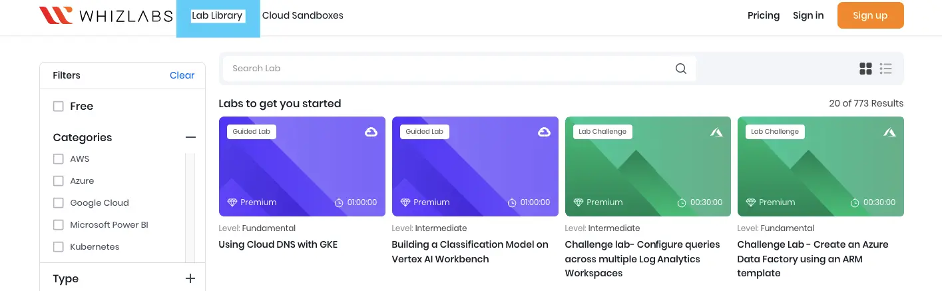The image size is (942, 291).
Task: Click Lab Challenge badge on Log Analytics card
Action: [602, 132]
